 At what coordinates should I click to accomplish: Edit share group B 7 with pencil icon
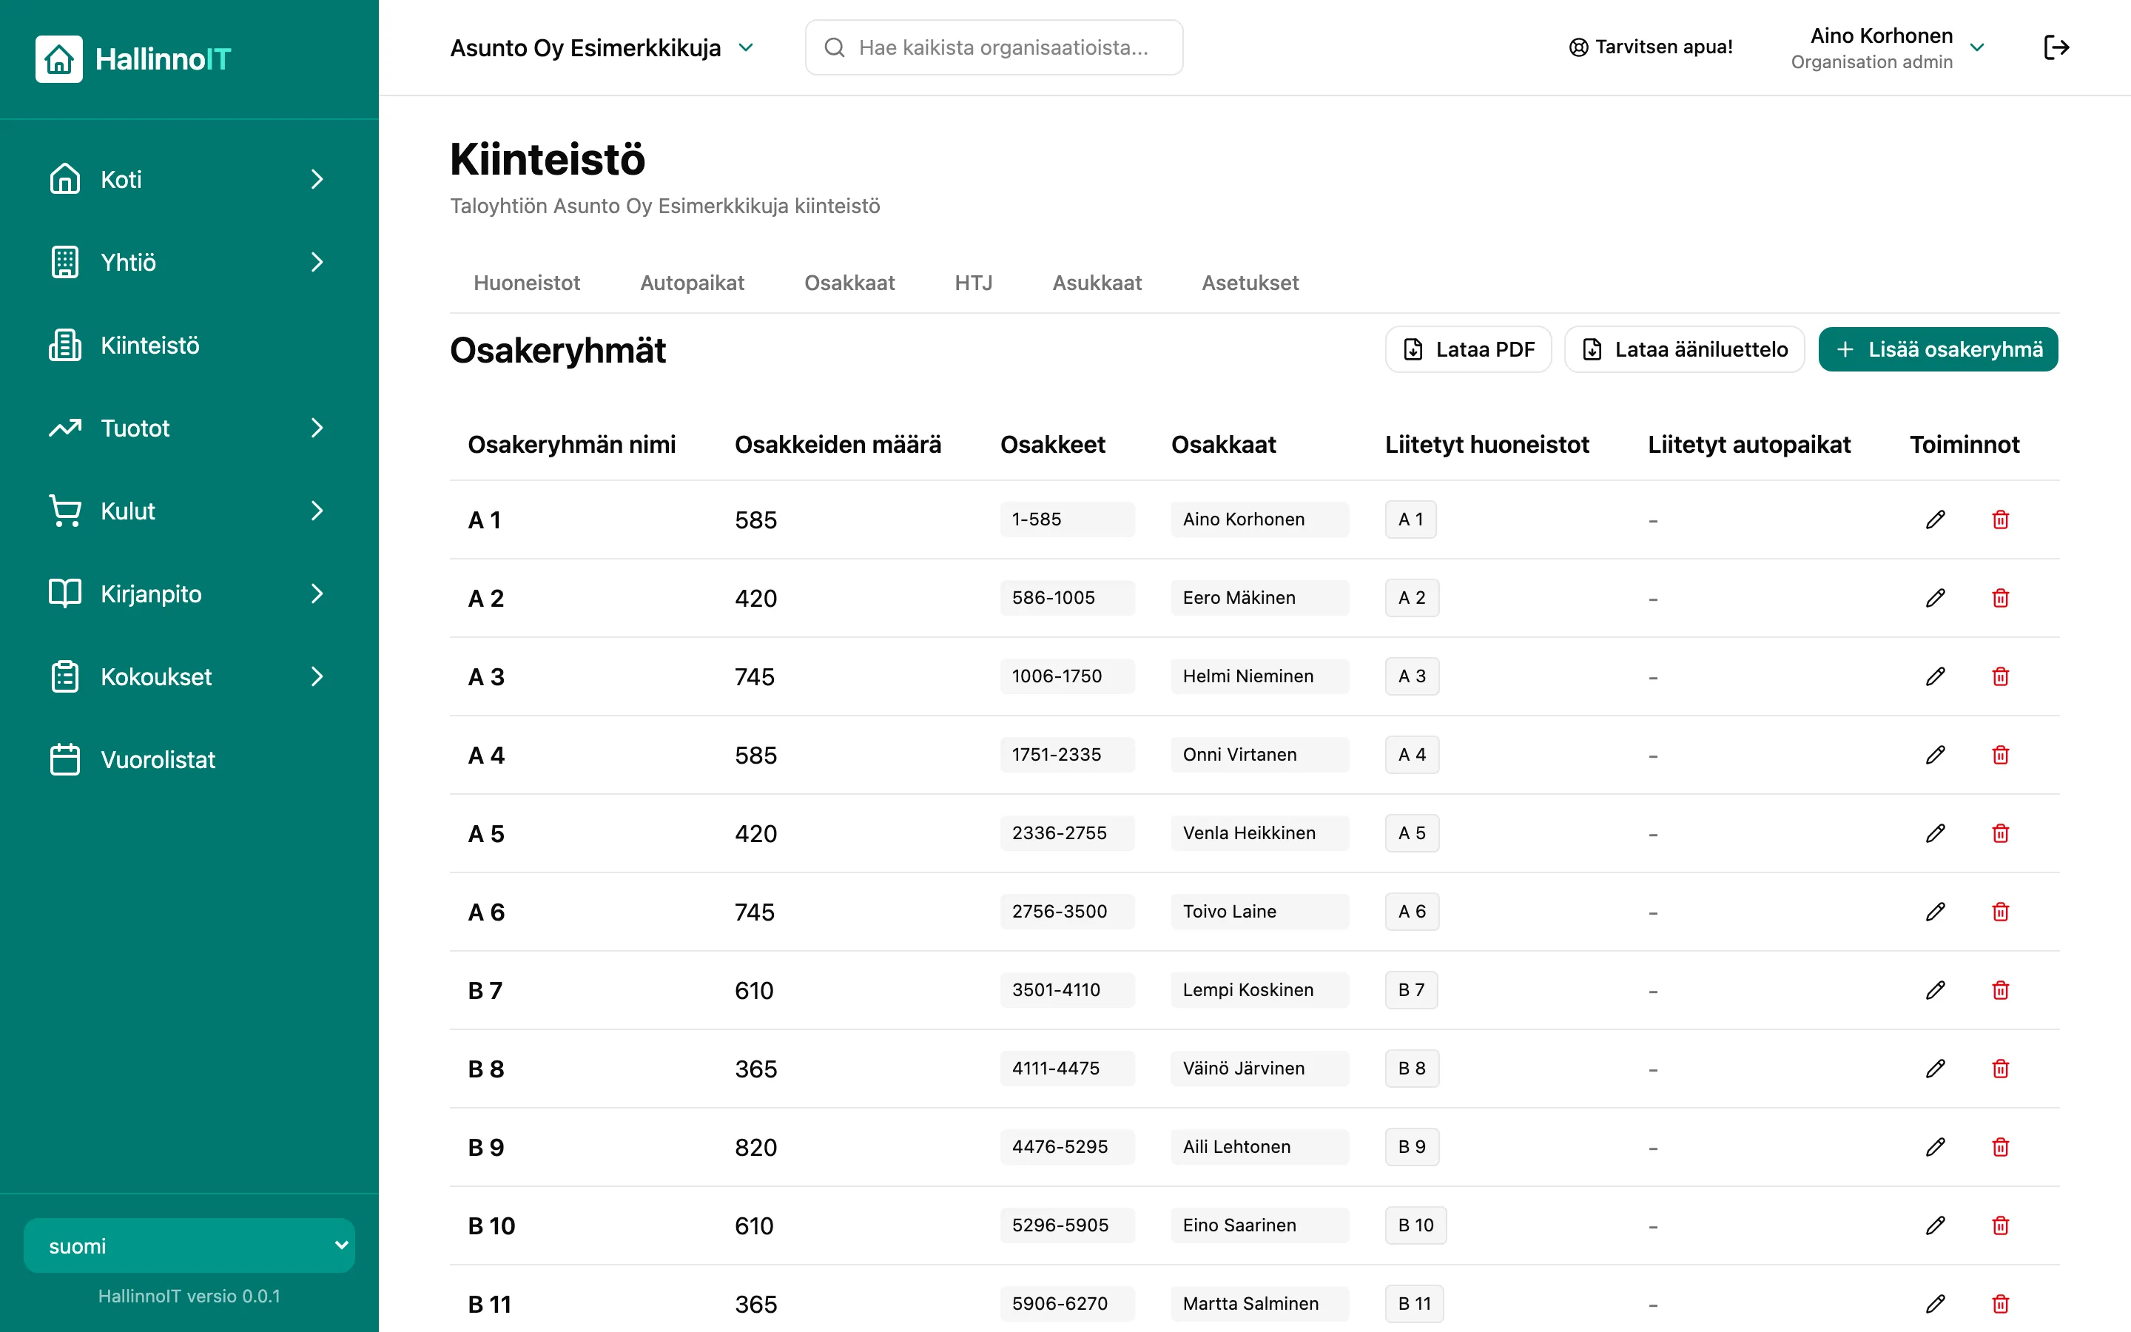(1936, 990)
